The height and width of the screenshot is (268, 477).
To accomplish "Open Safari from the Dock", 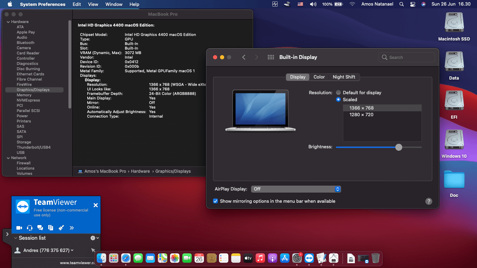I will 126,258.
